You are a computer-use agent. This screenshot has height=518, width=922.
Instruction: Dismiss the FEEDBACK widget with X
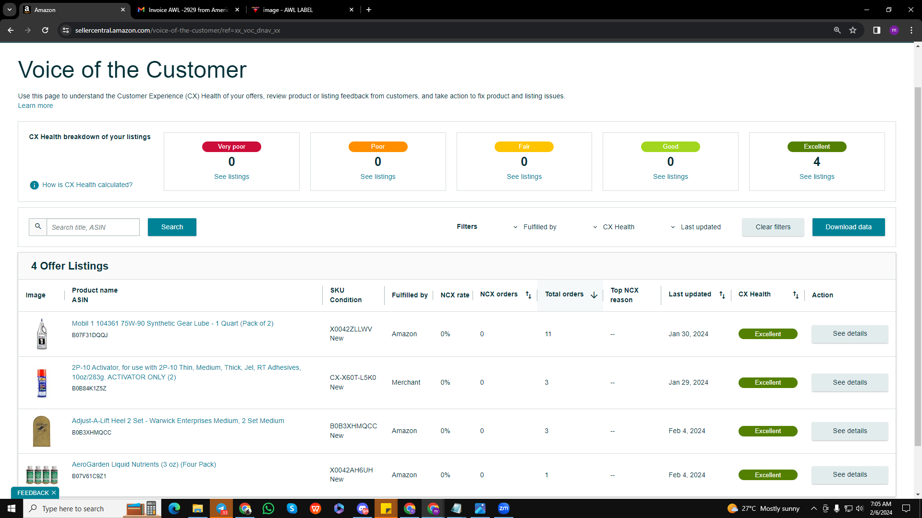point(54,493)
